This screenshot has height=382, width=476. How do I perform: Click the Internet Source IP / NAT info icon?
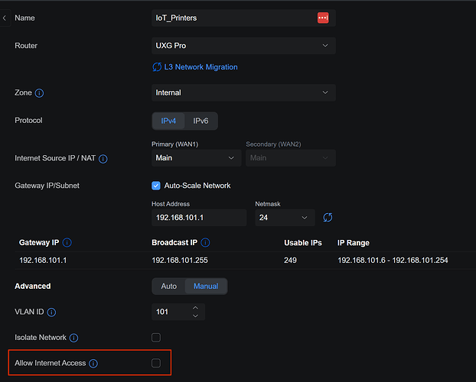point(103,159)
